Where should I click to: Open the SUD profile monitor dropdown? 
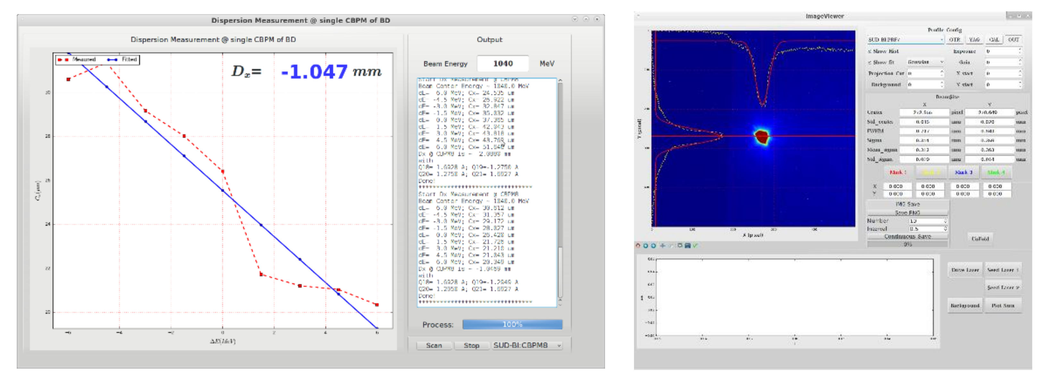(905, 39)
